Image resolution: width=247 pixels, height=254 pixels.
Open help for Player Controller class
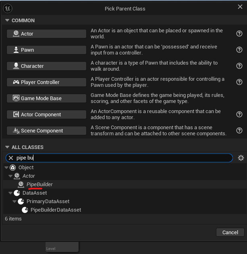pyautogui.click(x=239, y=82)
